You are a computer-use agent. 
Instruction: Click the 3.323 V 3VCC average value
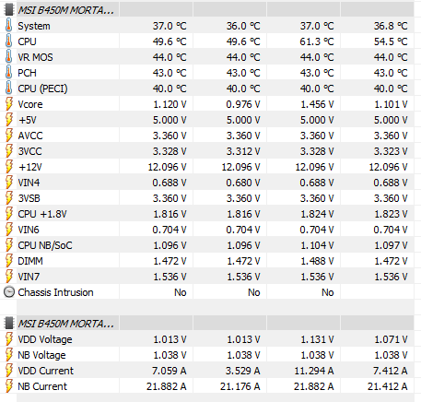391,151
